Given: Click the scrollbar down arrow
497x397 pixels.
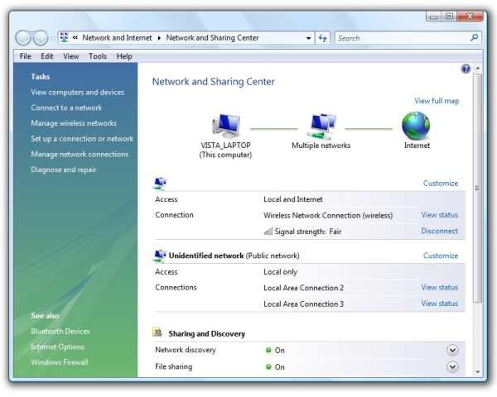Looking at the screenshot, I should pos(478,372).
